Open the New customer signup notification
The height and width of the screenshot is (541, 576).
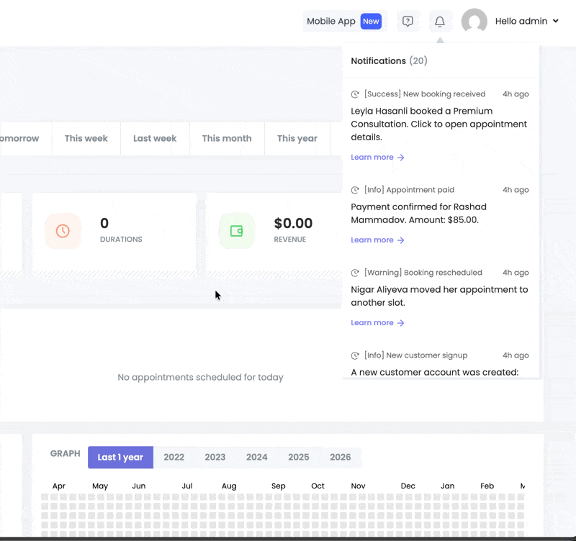[415, 355]
